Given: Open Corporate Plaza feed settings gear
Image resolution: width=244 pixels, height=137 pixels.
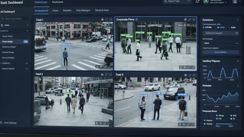Looking at the screenshot, I should coord(186,20).
